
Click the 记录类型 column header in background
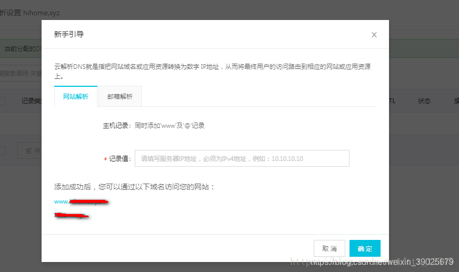click(32, 101)
